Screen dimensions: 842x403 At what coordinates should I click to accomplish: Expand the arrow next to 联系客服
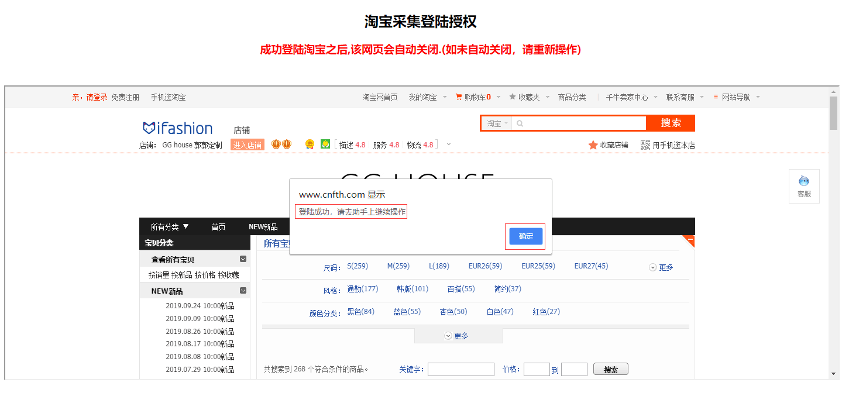point(702,97)
